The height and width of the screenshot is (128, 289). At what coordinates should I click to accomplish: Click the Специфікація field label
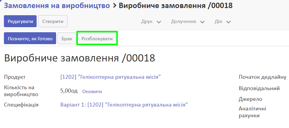click(21, 105)
